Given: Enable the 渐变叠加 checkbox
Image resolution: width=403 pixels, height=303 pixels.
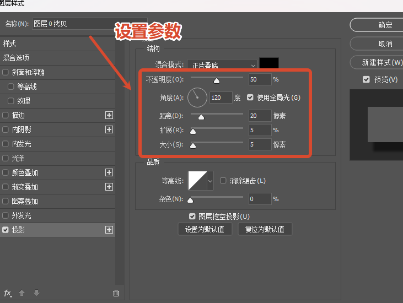Looking at the screenshot, I should click(5, 187).
